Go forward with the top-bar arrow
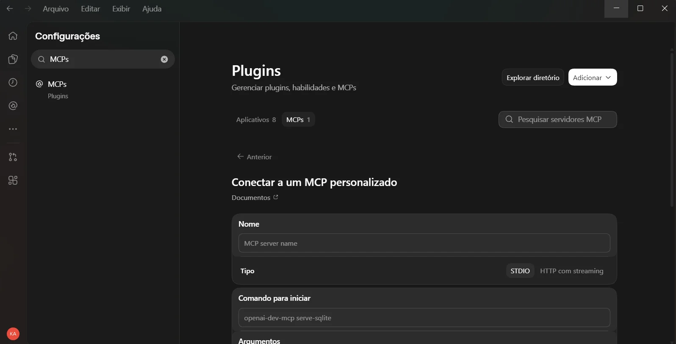This screenshot has height=344, width=676. (x=28, y=8)
